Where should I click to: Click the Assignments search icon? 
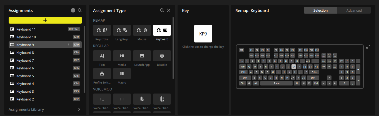click(80, 10)
